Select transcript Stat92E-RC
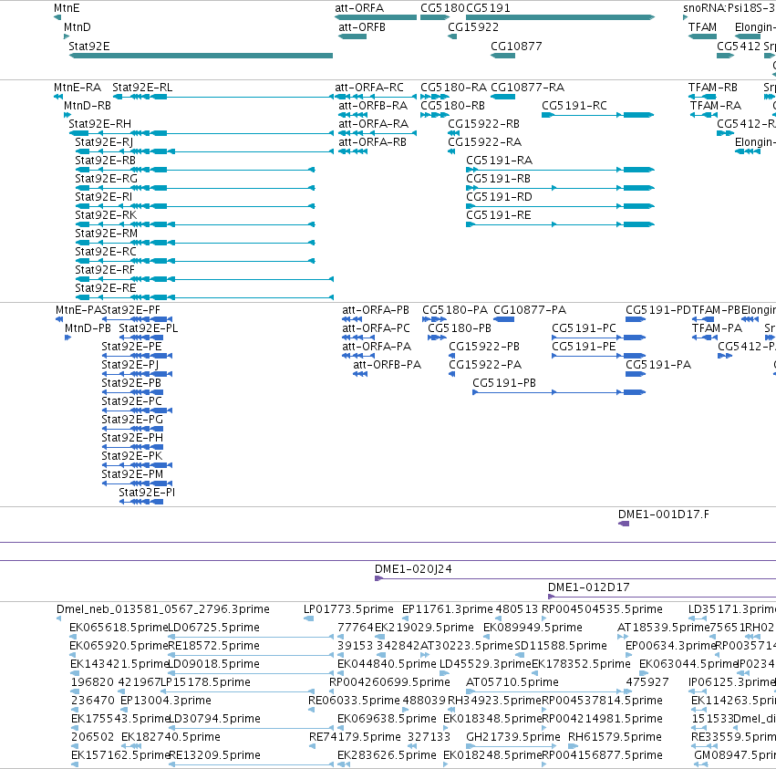 point(195,261)
